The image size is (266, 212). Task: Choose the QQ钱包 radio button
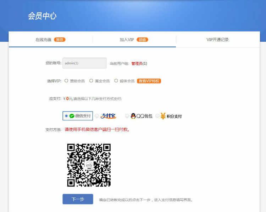click(127, 116)
